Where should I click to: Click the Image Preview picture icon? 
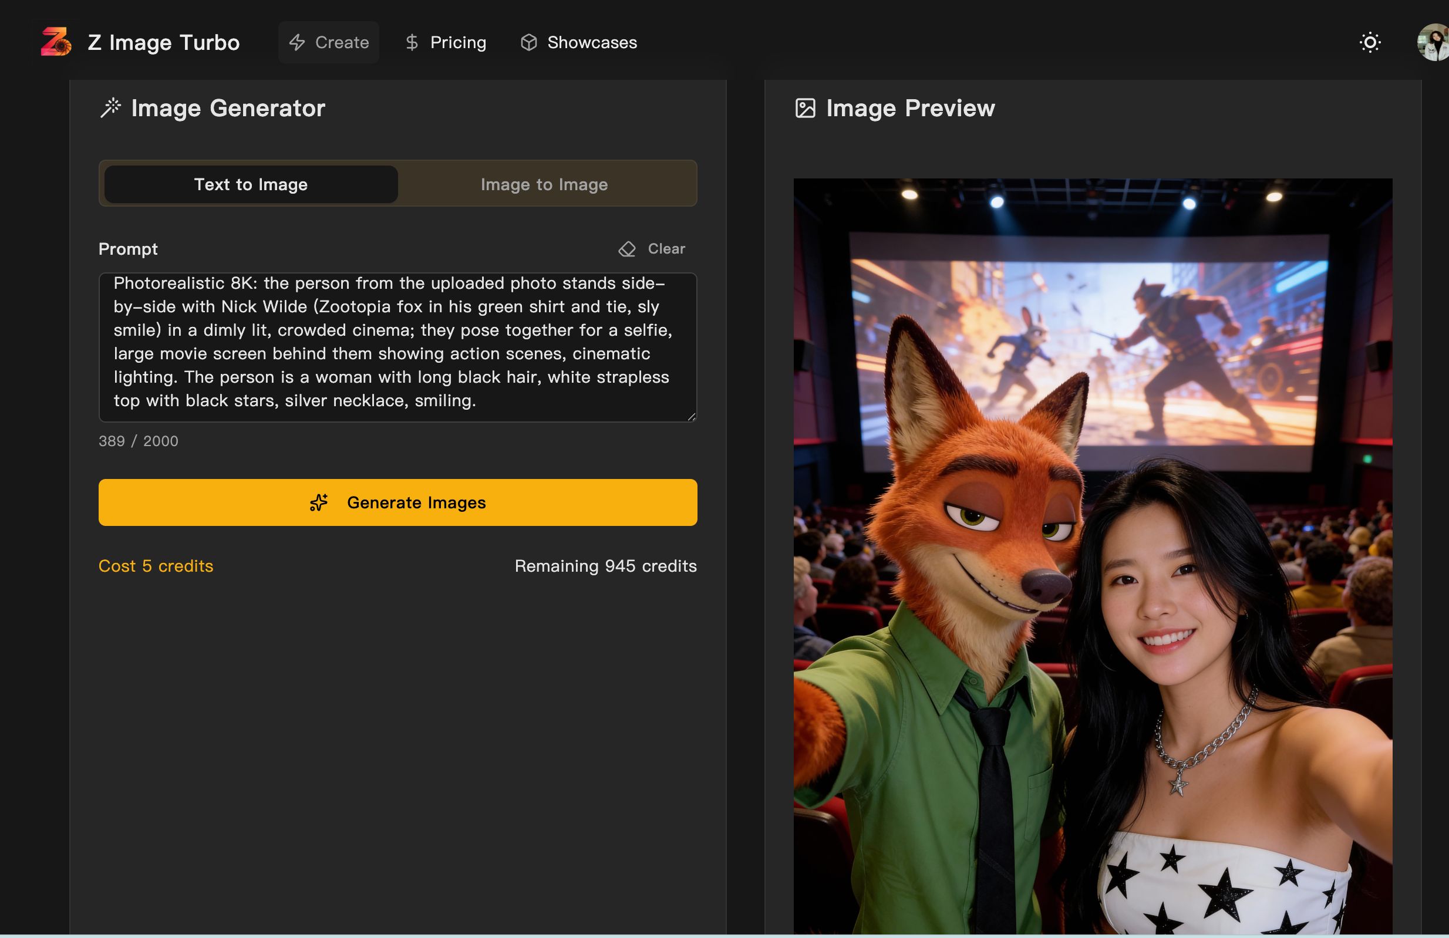805,109
